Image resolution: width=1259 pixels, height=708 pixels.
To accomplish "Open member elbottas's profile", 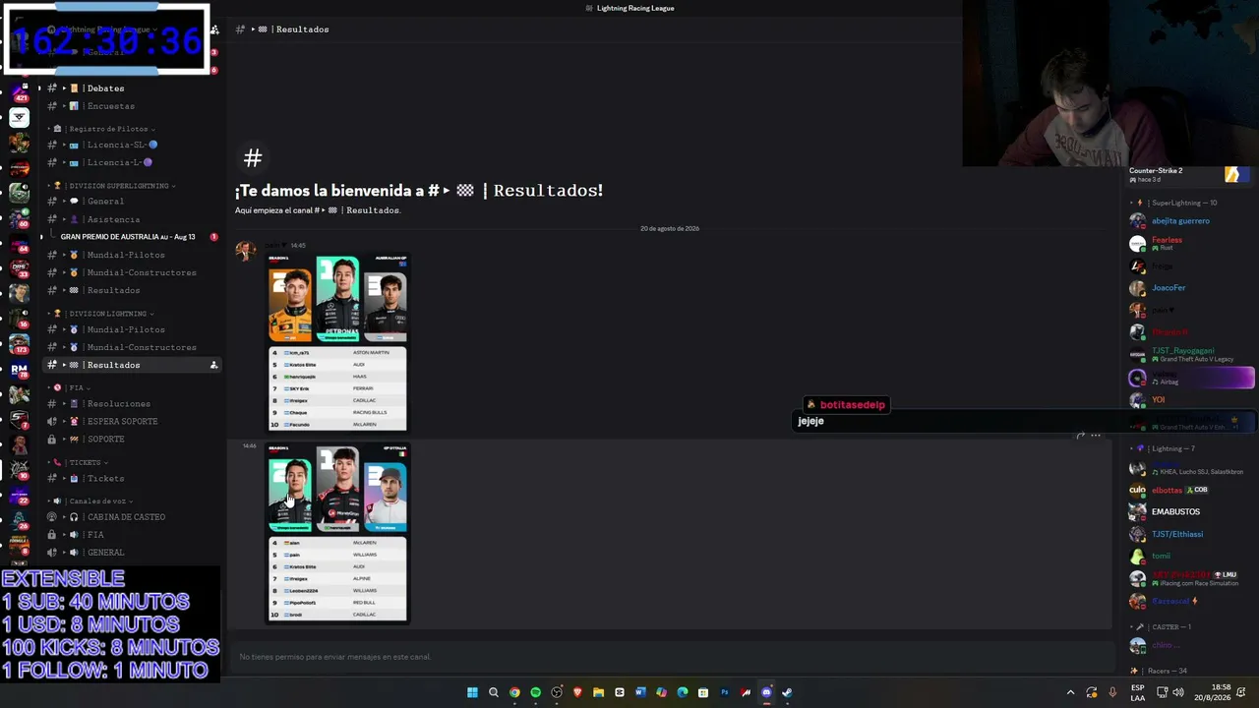I will pos(1190,490).
